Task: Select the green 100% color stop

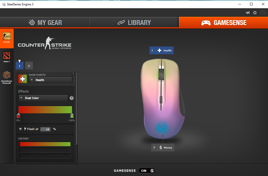Action: (x=72, y=116)
